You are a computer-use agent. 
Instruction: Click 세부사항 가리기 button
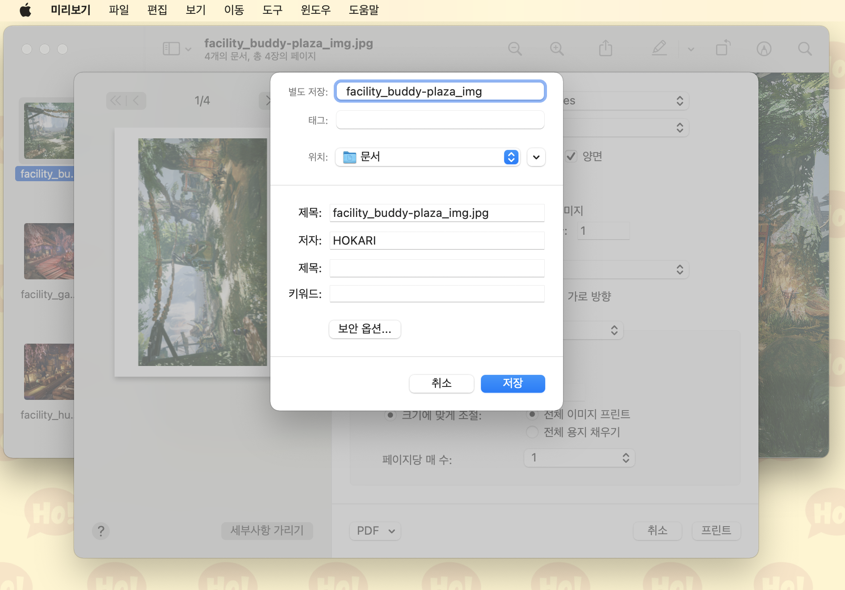pyautogui.click(x=267, y=531)
